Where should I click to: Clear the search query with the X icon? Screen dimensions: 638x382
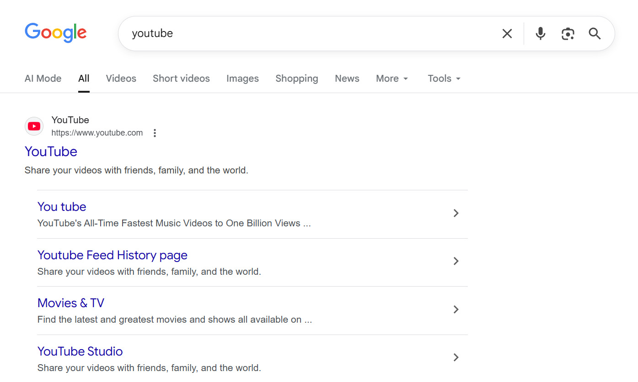pyautogui.click(x=507, y=33)
